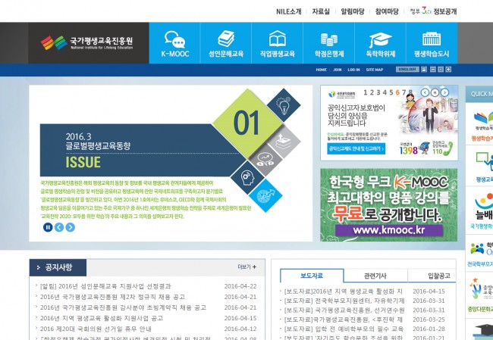Open press release 입학 전 예비학부모의 필수 교육

pos(344,329)
